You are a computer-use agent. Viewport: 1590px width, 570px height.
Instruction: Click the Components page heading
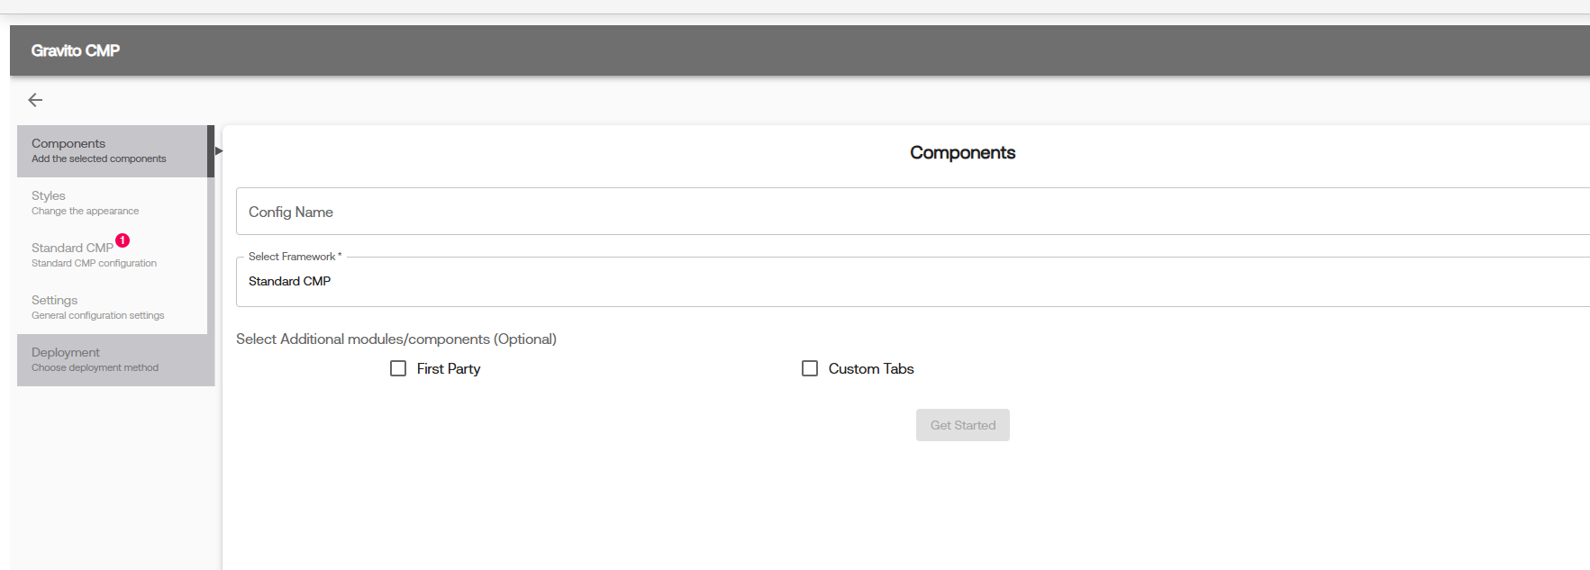pyautogui.click(x=962, y=153)
